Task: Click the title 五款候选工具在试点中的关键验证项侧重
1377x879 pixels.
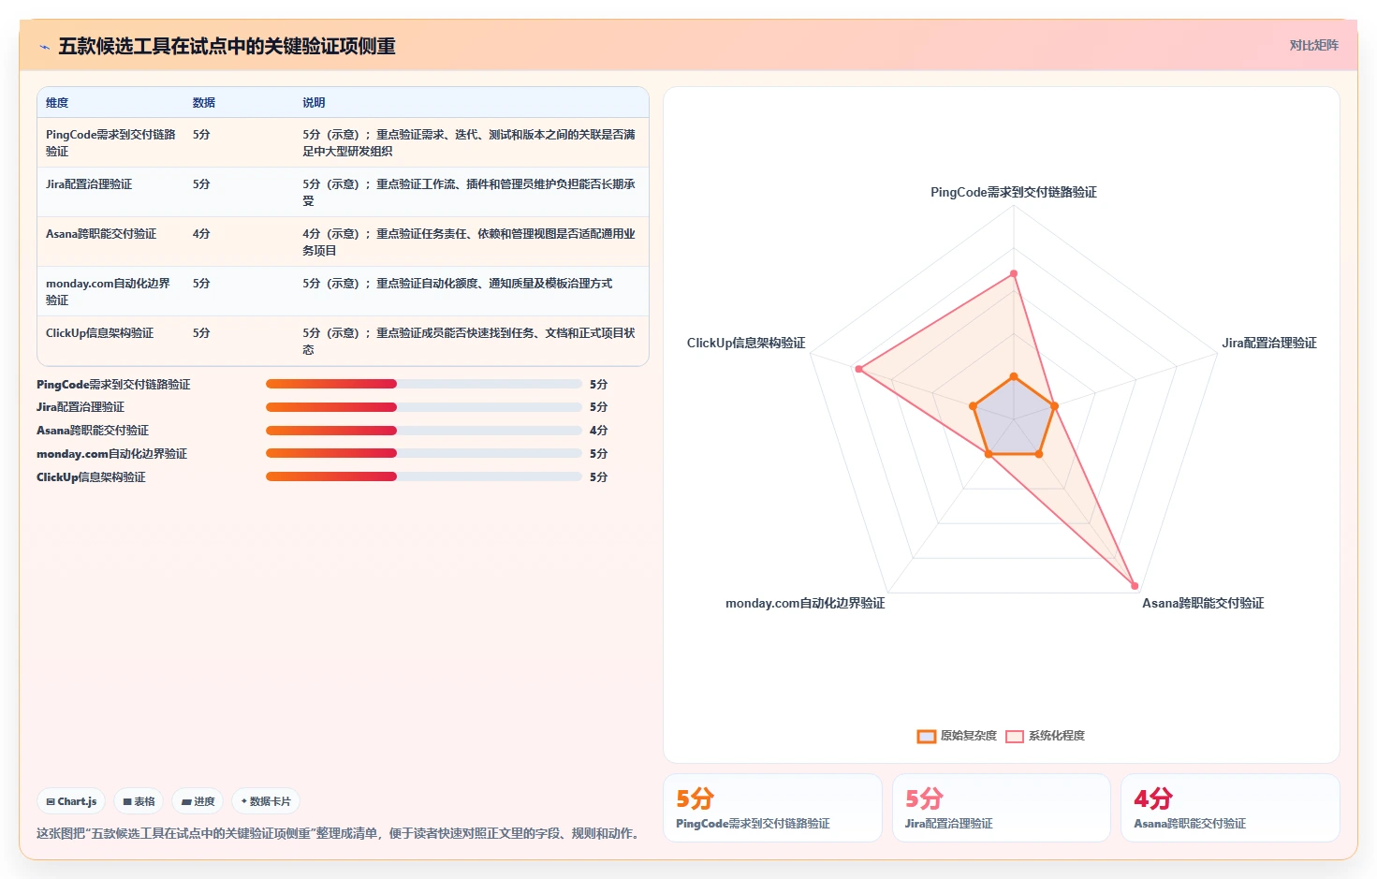Action: (227, 46)
